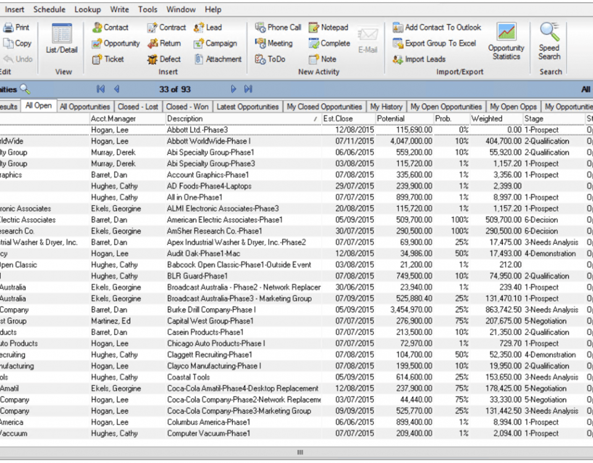This screenshot has height=463, width=593.
Task: Go to the next record
Action: (x=233, y=89)
